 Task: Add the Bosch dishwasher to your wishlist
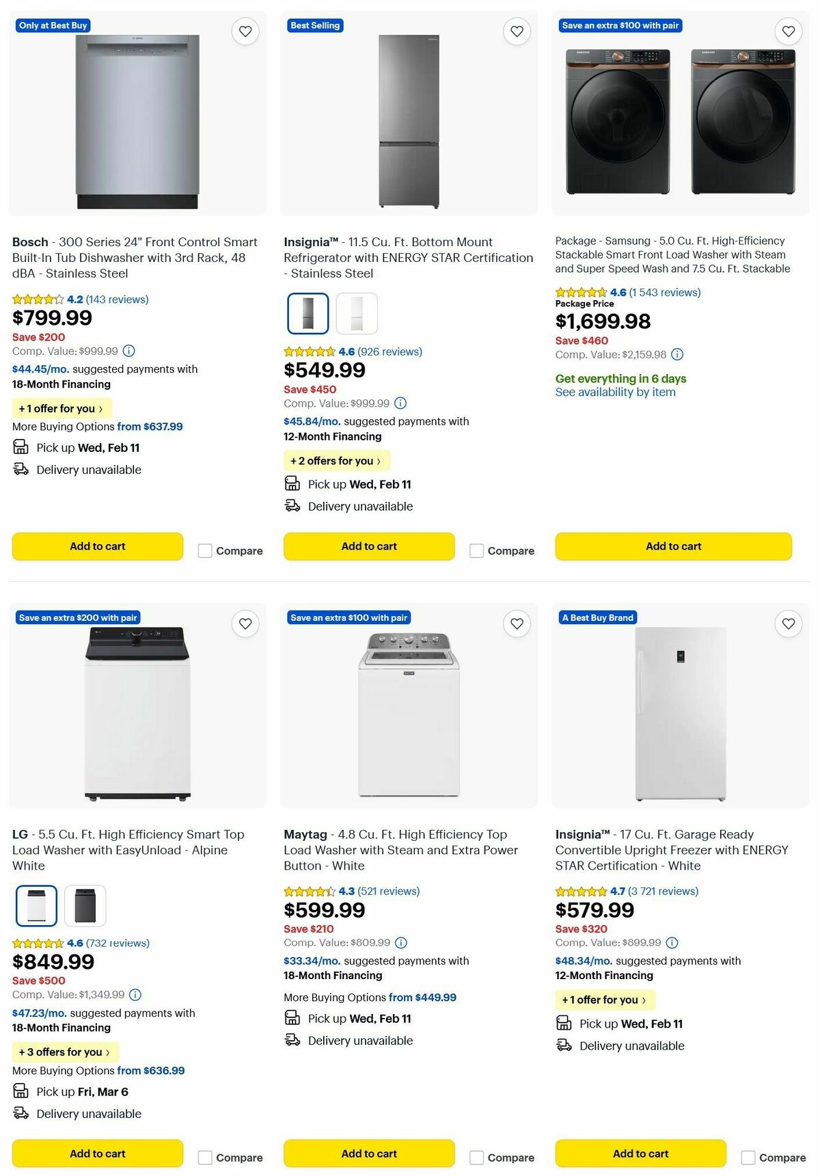[x=245, y=31]
